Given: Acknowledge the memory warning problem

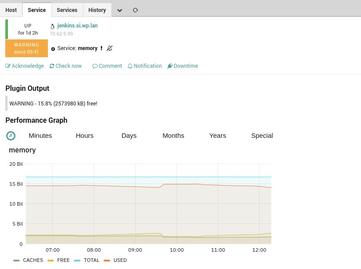Looking at the screenshot, I should click(x=24, y=66).
